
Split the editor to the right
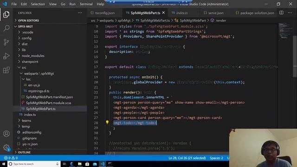[282, 13]
